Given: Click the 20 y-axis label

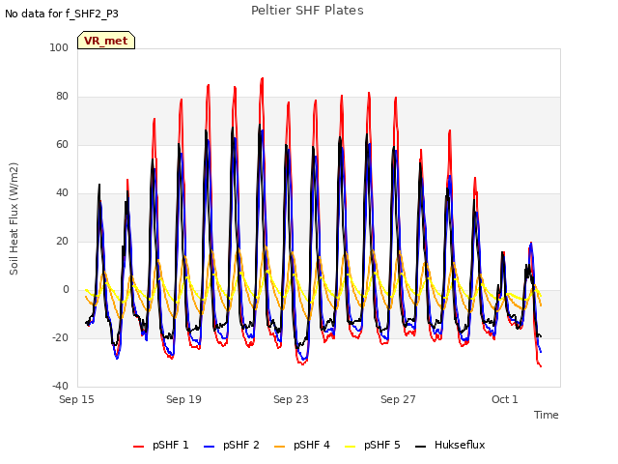Looking at the screenshot, I should pyautogui.click(x=62, y=241).
